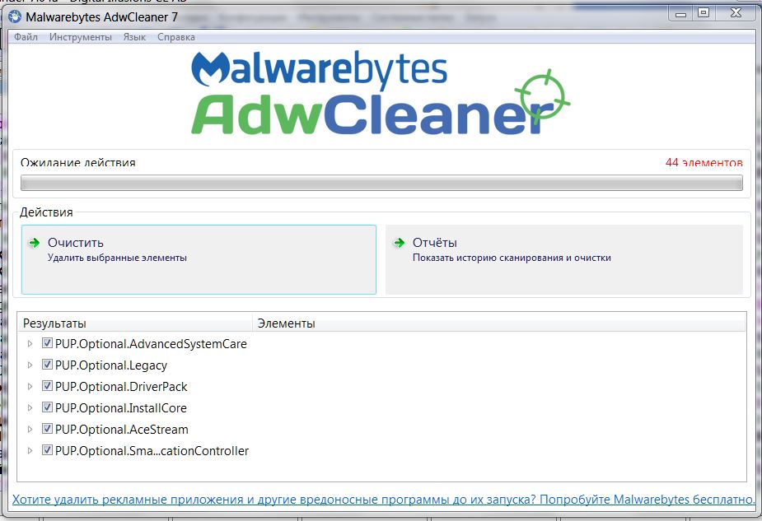Disable PUP.Optional.AceStream checkbox

point(47,429)
